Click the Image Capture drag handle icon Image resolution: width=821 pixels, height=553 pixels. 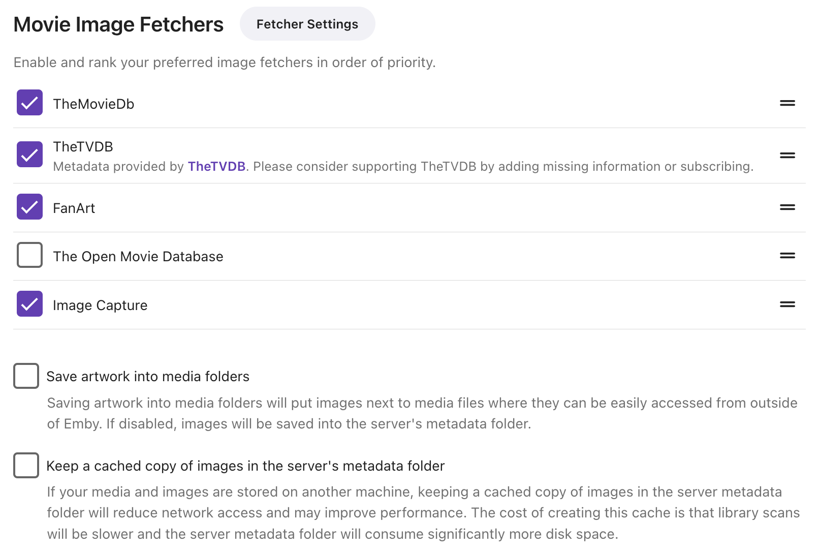(x=787, y=304)
